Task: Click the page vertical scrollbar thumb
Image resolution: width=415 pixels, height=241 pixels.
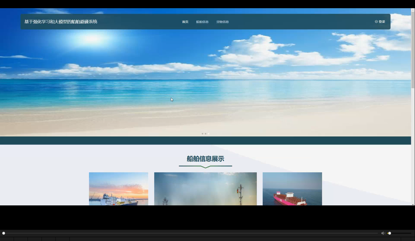Action: tap(413, 50)
